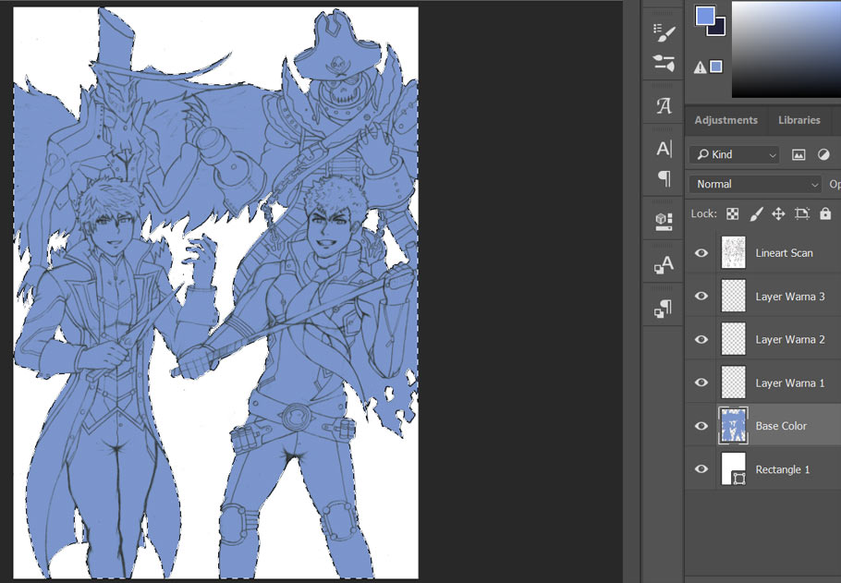Select the layer named Layer Warna 2
The width and height of the screenshot is (841, 583).
790,339
